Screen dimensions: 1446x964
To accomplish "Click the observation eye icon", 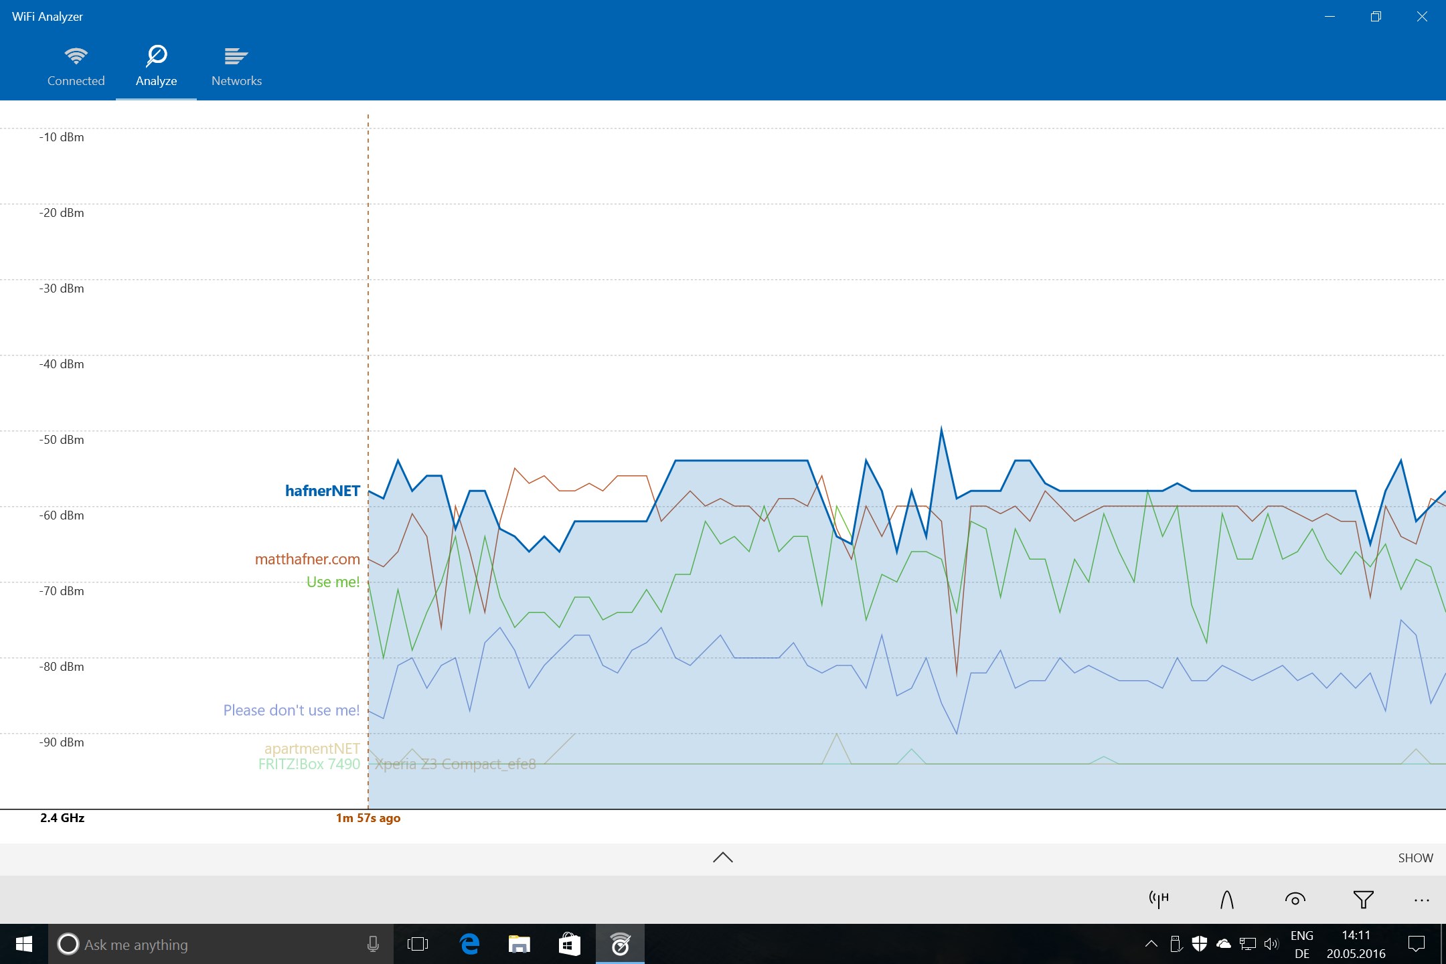I will pyautogui.click(x=1296, y=900).
